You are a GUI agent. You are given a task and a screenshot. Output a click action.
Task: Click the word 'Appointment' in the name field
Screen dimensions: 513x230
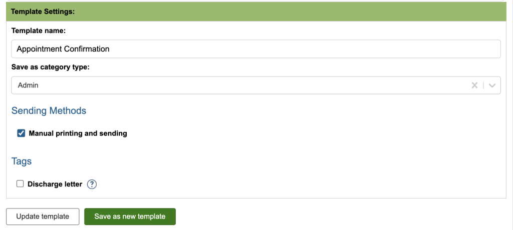pyautogui.click(x=39, y=49)
